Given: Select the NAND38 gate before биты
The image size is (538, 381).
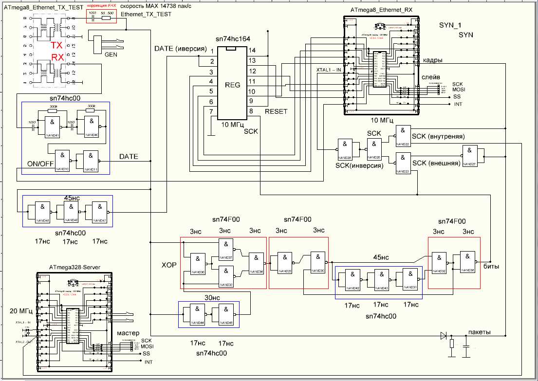Looking at the screenshot, I should coord(468,262).
